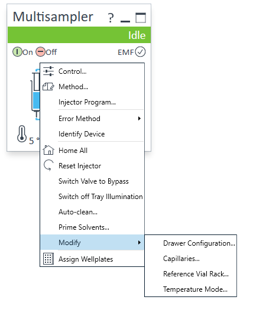Click the Assign Wellplates grid icon

[x=48, y=259]
